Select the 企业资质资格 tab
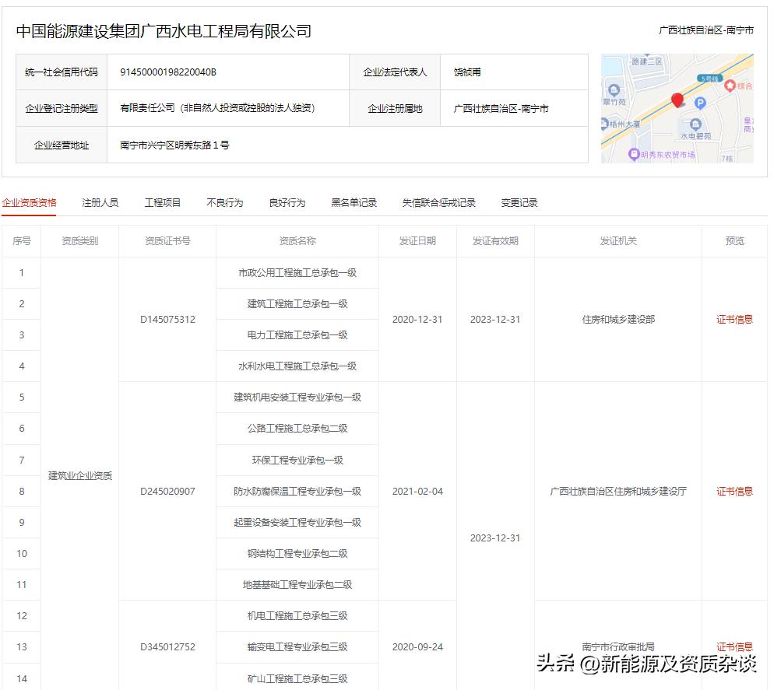Screen dimensions: 774x690 tap(31, 201)
